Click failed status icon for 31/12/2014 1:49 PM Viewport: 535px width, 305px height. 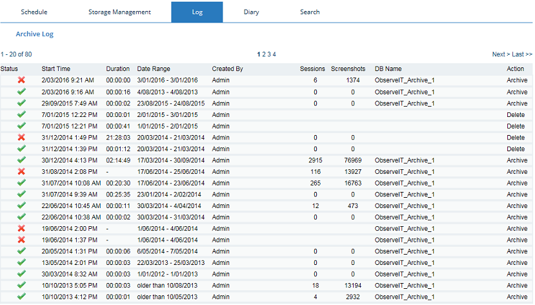pyautogui.click(x=21, y=137)
